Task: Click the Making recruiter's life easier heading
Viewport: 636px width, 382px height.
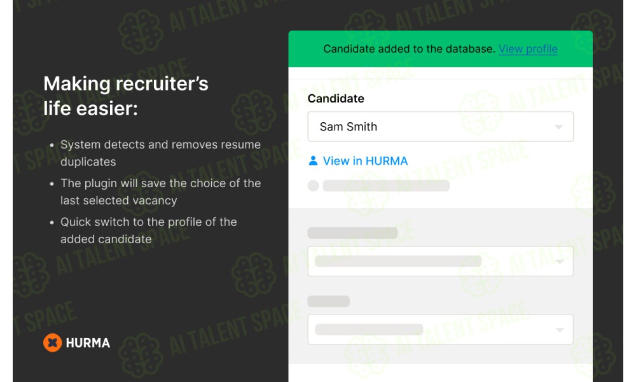Action: (126, 95)
